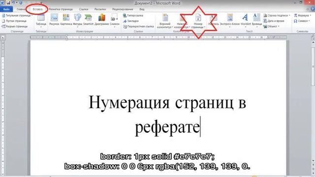Click the Save icon in the quick access toolbar

(8, 3)
